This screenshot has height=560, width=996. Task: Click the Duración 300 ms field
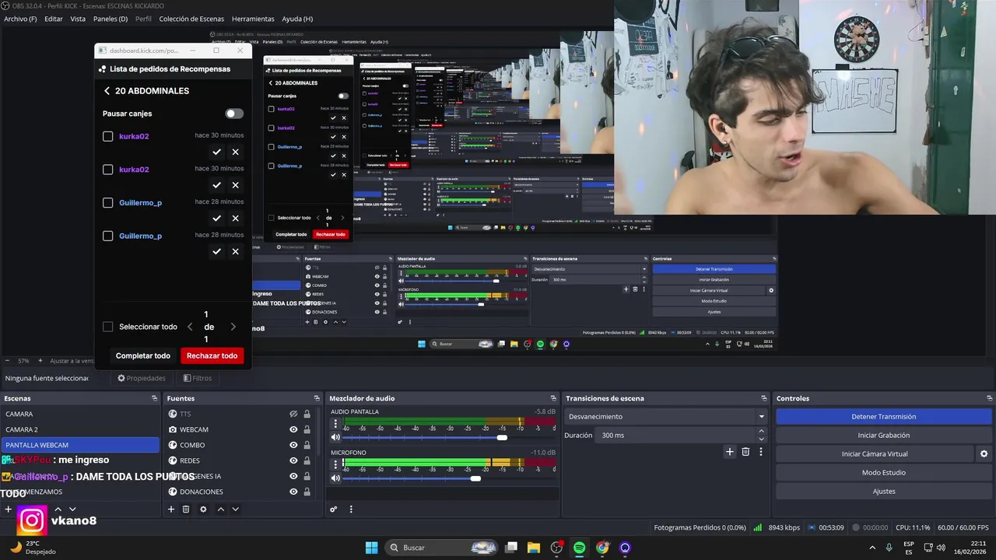[675, 435]
